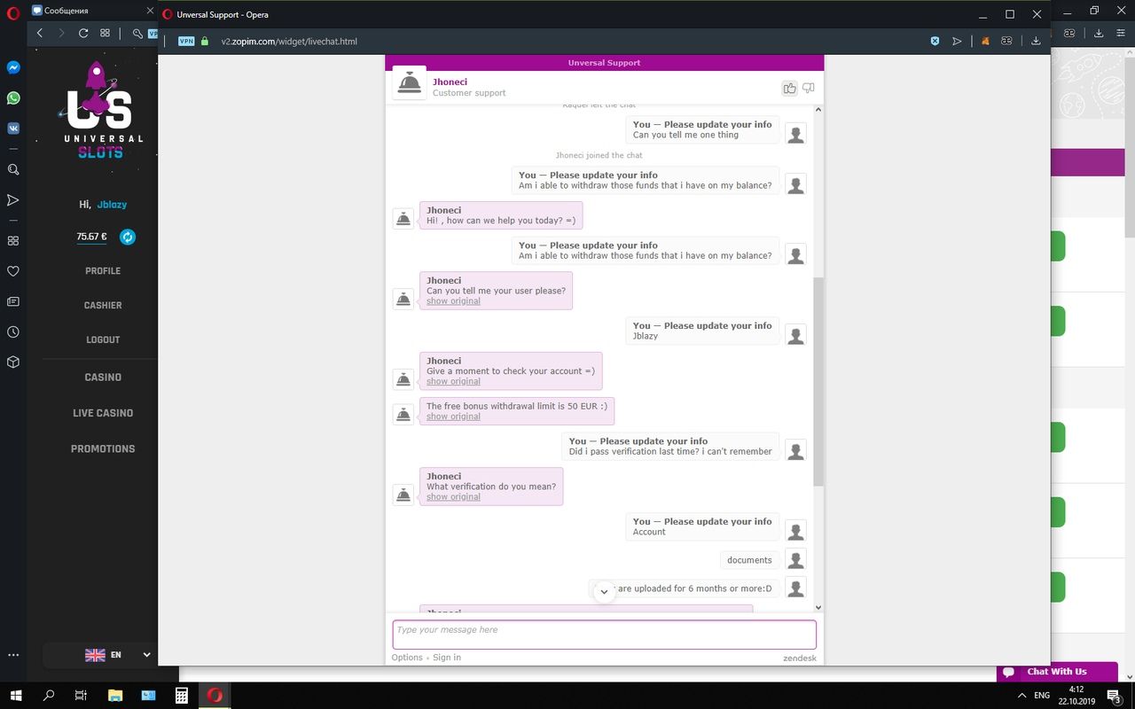Viewport: 1135px width, 709px height.
Task: Open history clock icon in the sidebar
Action: click(13, 332)
